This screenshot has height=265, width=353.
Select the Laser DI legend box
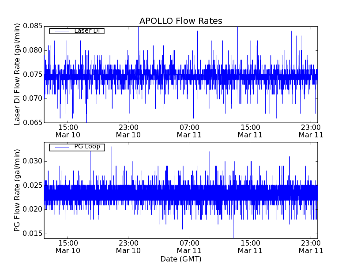(76, 31)
